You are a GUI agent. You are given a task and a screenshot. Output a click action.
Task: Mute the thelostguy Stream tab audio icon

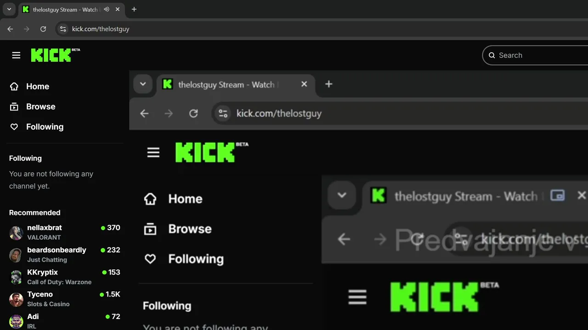pyautogui.click(x=107, y=9)
